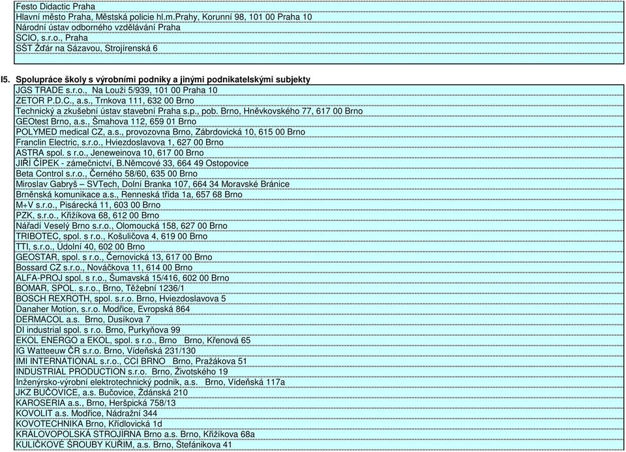Select the 'Hlavní město Praha, Městská policie' row
626x452 pixels.
tap(319, 17)
